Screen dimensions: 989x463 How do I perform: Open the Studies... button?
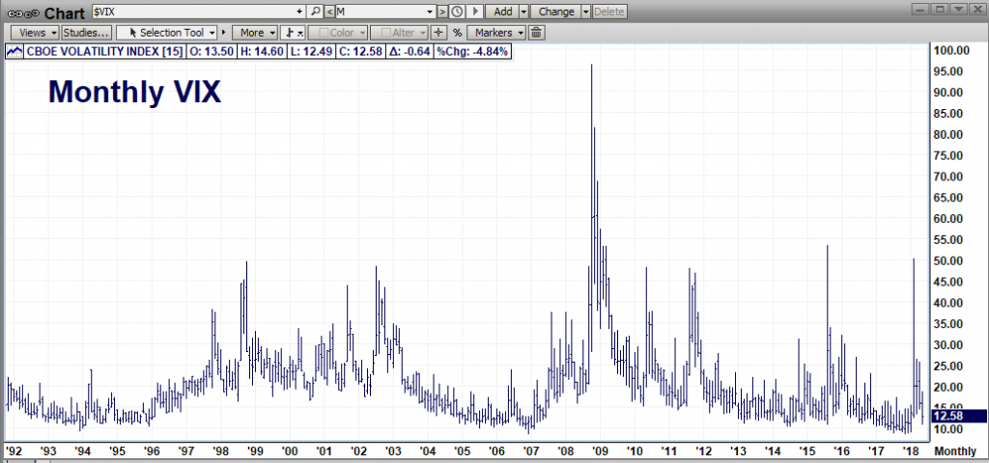pos(87,32)
